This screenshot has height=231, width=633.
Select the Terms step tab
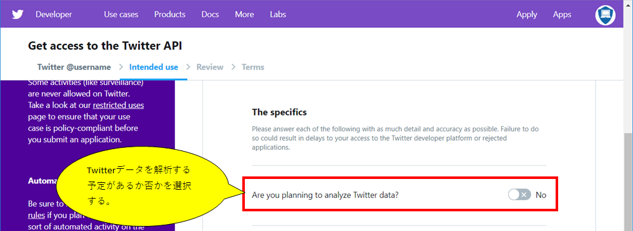(x=253, y=67)
